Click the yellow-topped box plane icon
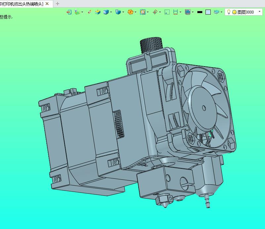265x229 pixels. [x=98, y=12]
